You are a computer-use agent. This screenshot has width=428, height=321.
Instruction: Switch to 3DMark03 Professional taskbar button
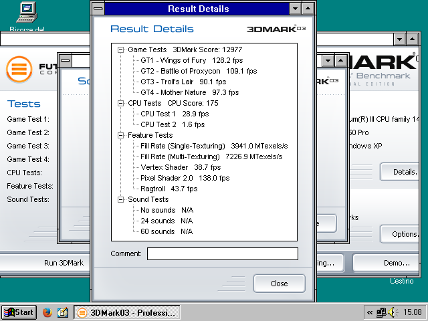(127, 312)
